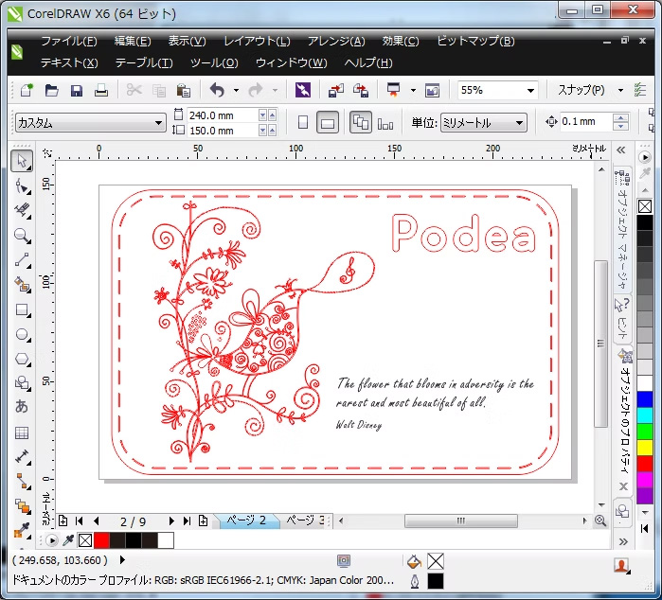Select the Table tool
The image size is (662, 600).
pyautogui.click(x=22, y=432)
